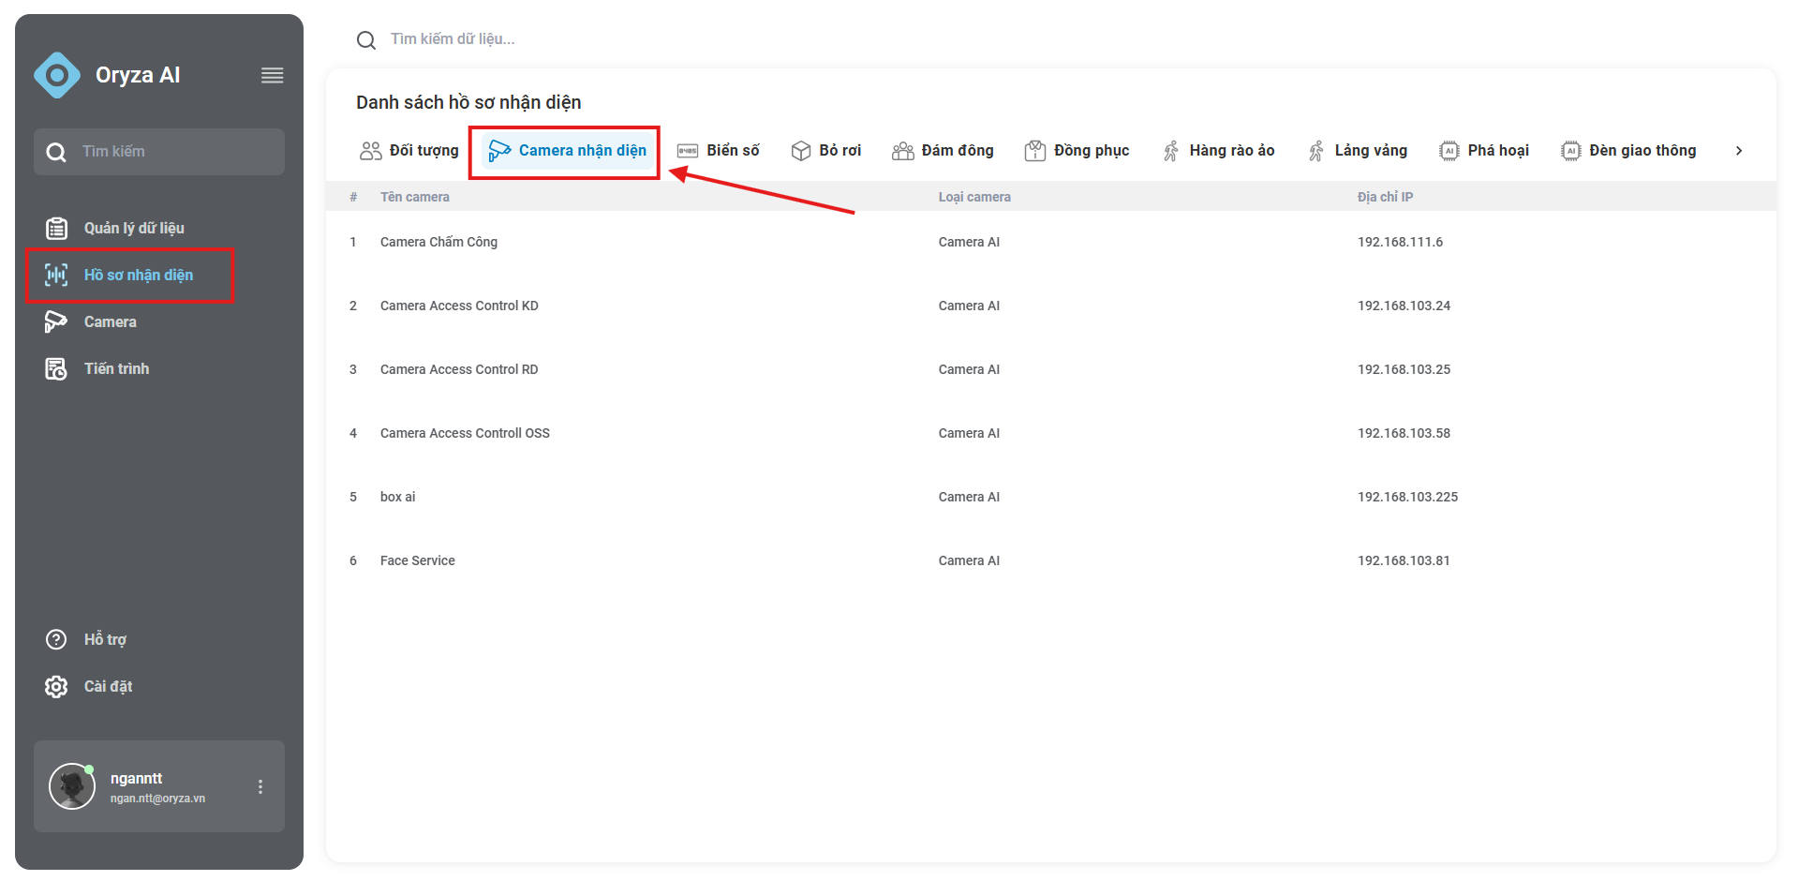Click the Đèn giao thông AI chip icon
This screenshot has height=881, width=1798.
pos(1571,151)
